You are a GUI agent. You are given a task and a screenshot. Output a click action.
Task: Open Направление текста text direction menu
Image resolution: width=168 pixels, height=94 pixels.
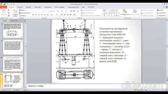point(89,10)
